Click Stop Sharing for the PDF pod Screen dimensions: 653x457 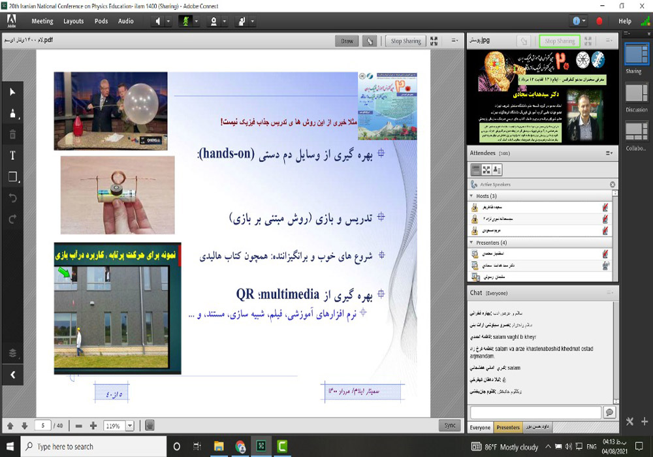click(406, 40)
